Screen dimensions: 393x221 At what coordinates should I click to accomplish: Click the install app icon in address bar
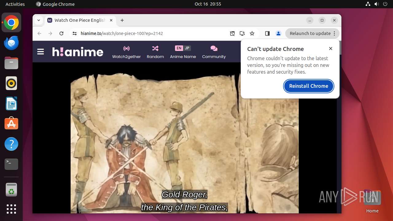pos(242,33)
